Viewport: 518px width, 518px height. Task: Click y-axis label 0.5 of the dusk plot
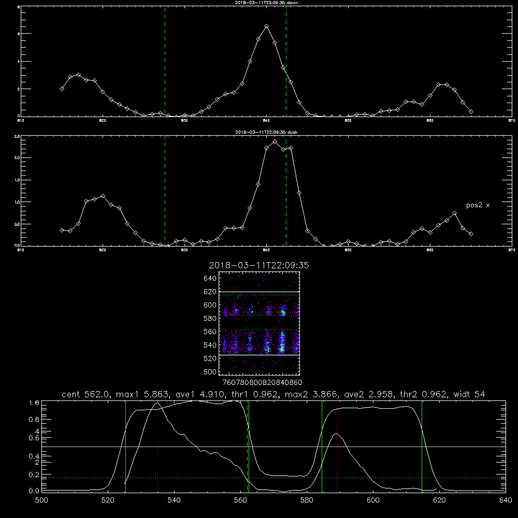(17, 224)
